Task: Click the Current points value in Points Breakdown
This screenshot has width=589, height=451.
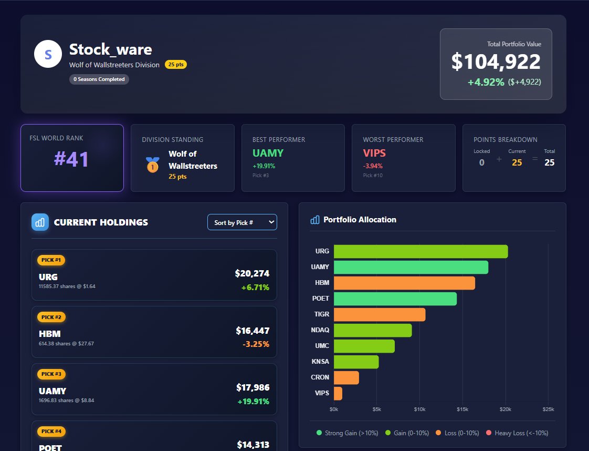Action: (x=517, y=162)
